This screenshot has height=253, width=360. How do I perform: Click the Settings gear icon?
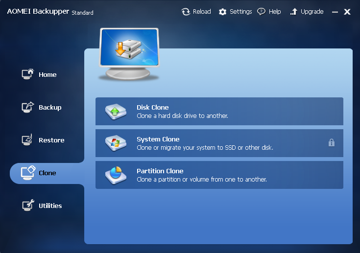[223, 12]
